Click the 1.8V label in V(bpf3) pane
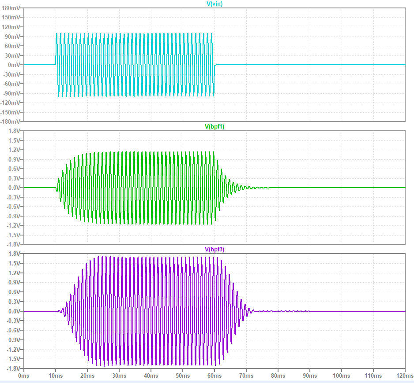414x383 pixels. coord(14,254)
